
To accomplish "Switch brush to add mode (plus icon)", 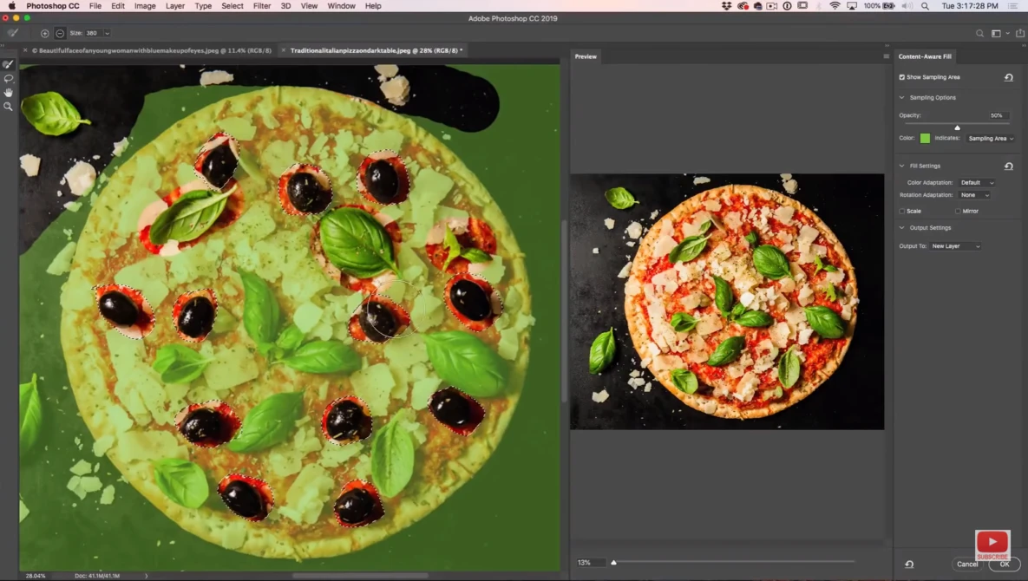I will coord(44,33).
